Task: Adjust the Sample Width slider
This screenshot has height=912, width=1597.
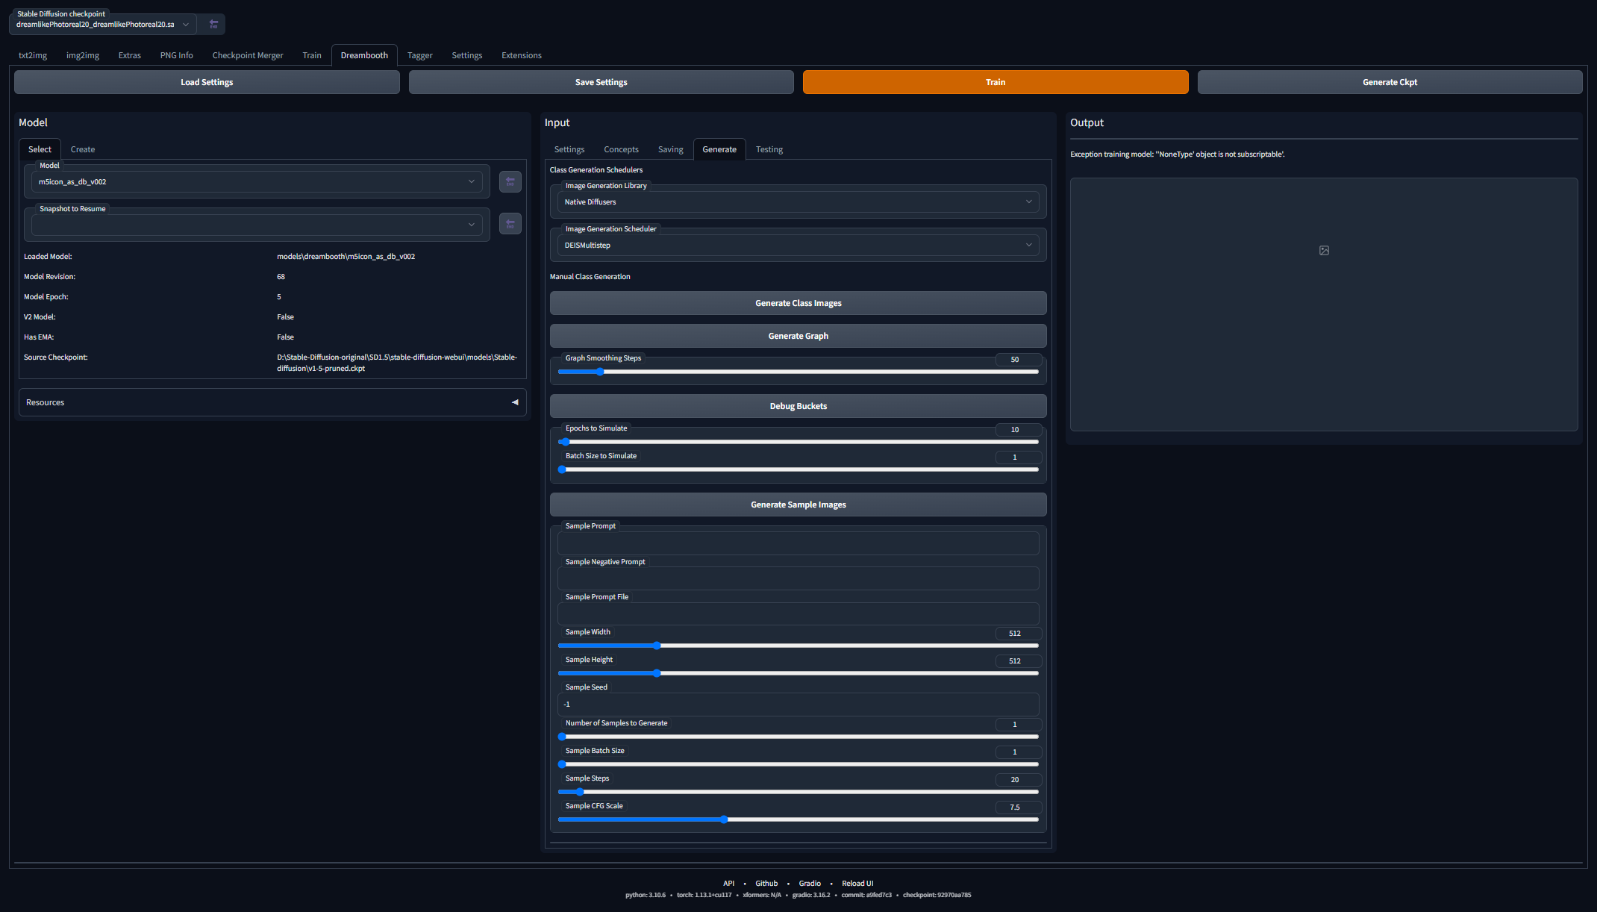Action: coord(798,646)
